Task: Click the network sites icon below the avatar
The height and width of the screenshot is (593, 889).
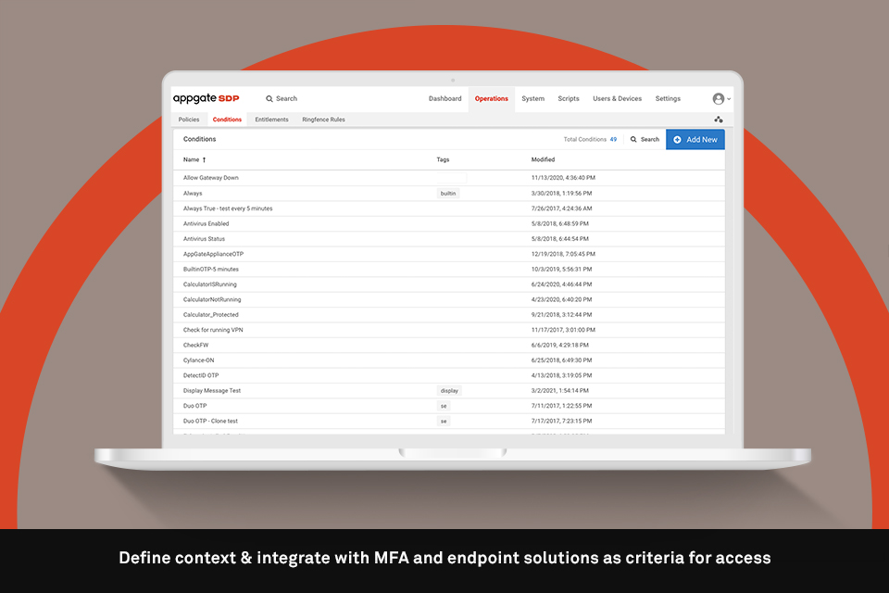Action: pyautogui.click(x=720, y=120)
